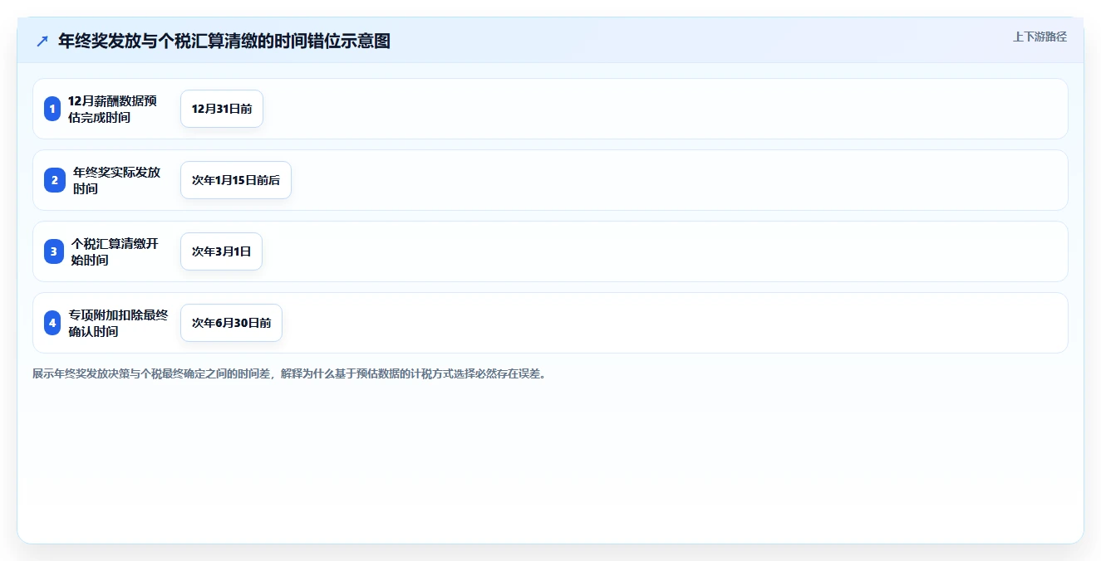Click the title '年终奖发放与个税汇算清缴的时间错位示意图'

coord(224,41)
